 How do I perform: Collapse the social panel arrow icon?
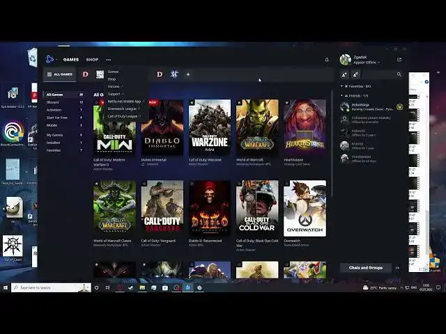pyautogui.click(x=398, y=268)
